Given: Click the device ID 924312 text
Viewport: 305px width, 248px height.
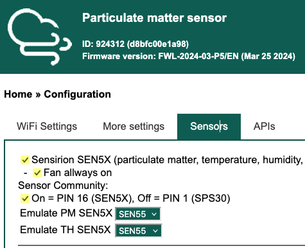Looking at the screenshot, I should click(135, 44).
